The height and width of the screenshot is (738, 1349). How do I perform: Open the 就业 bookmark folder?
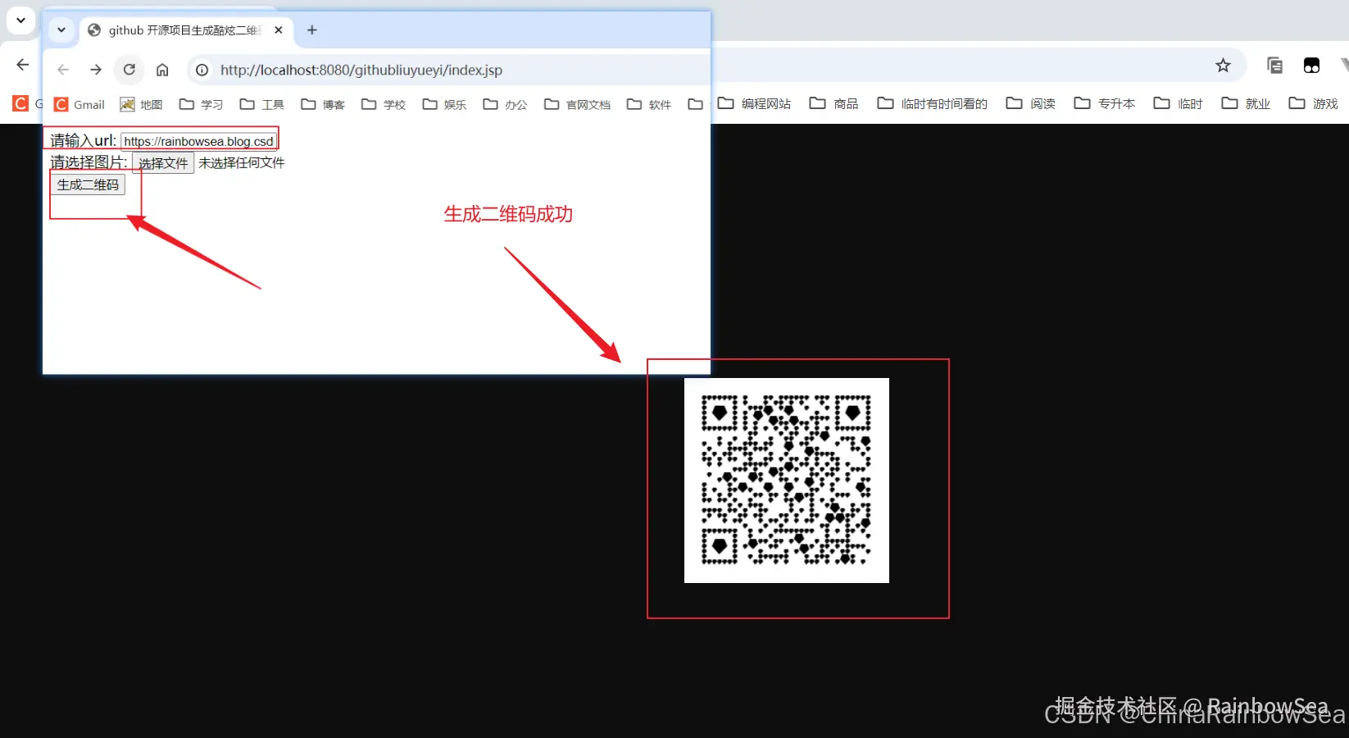point(1246,103)
